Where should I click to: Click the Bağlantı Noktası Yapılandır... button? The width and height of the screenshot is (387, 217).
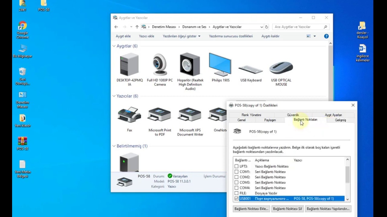click(x=328, y=209)
